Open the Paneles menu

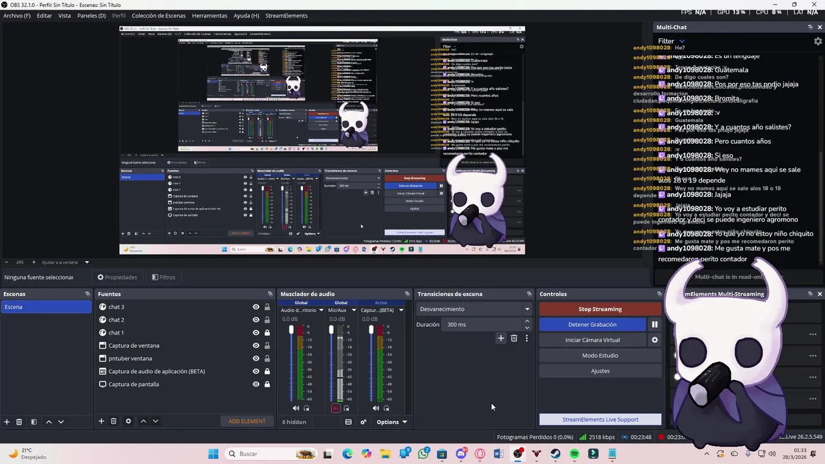(x=92, y=15)
